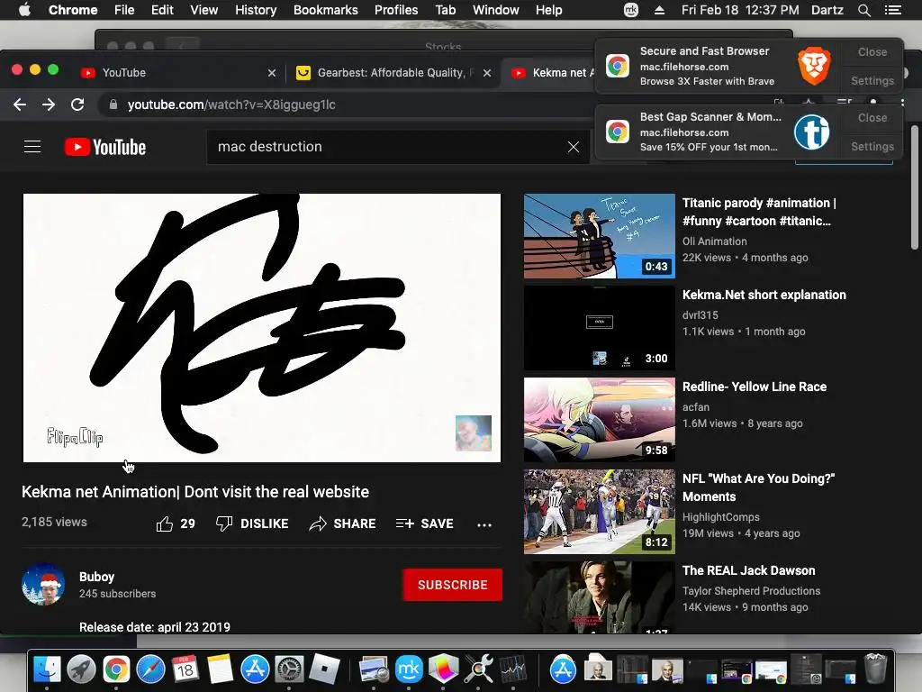This screenshot has width=922, height=692.
Task: Click SHARE under the video
Action: click(x=342, y=524)
